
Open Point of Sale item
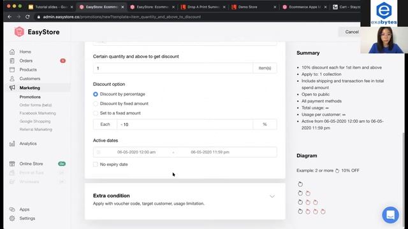click(31, 172)
